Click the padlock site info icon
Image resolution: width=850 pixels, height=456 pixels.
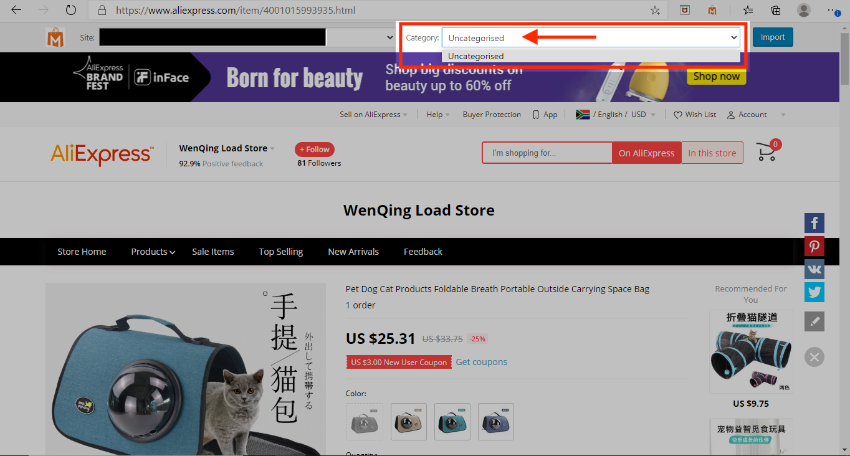(x=103, y=10)
